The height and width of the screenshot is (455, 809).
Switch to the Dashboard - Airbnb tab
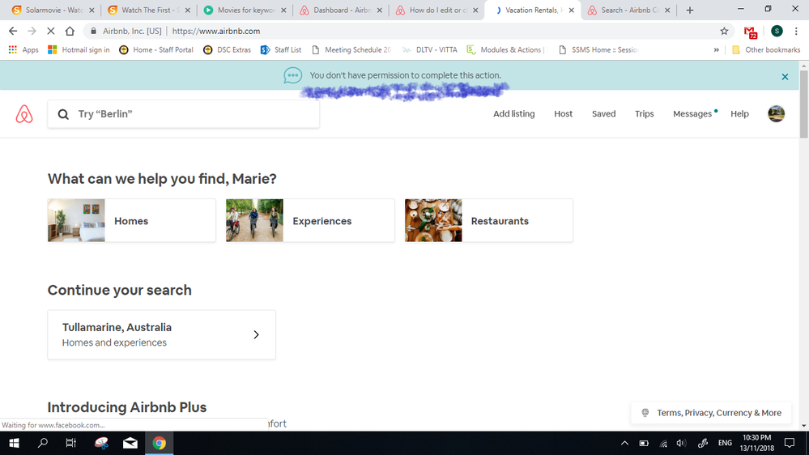(x=340, y=11)
